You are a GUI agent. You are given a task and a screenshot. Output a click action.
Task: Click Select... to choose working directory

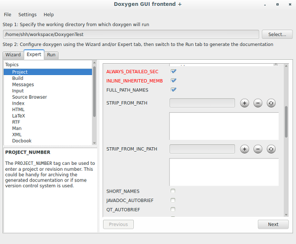pyautogui.click(x=277, y=34)
